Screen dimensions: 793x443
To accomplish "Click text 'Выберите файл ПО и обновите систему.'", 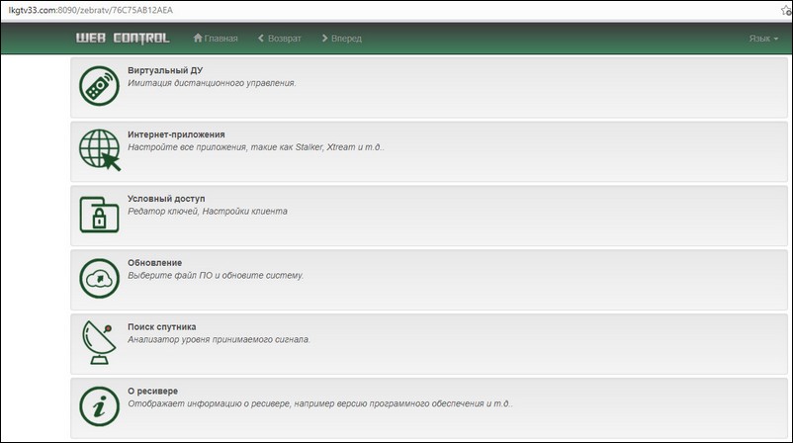I will 216,276.
